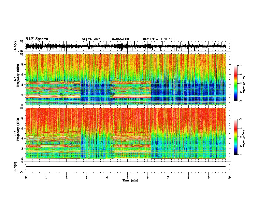Click the "ch.1(V)" waveform axis label
Image resolution: width=258 pixels, height=199 pixels.
[x=16, y=46]
